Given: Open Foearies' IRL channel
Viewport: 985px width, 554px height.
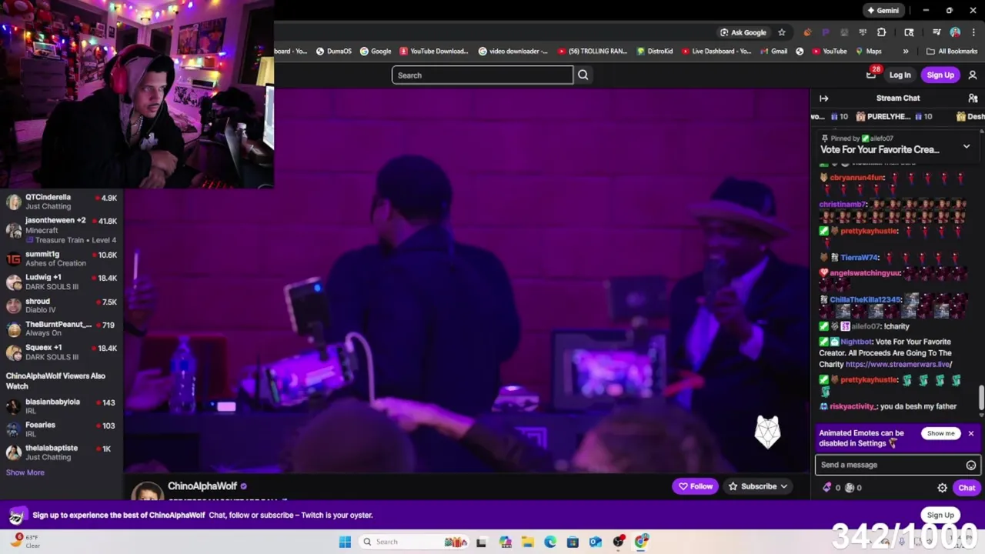Looking at the screenshot, I should pos(62,429).
